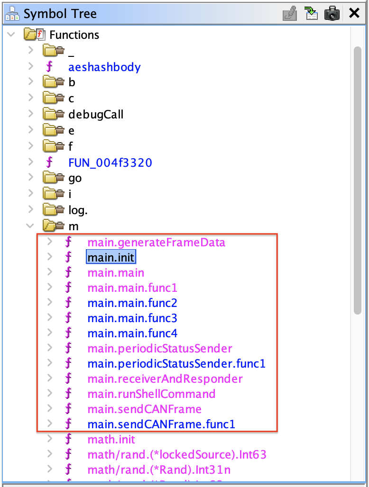Click the main.init function icon
Screen dimensions: 369x487
click(x=69, y=257)
